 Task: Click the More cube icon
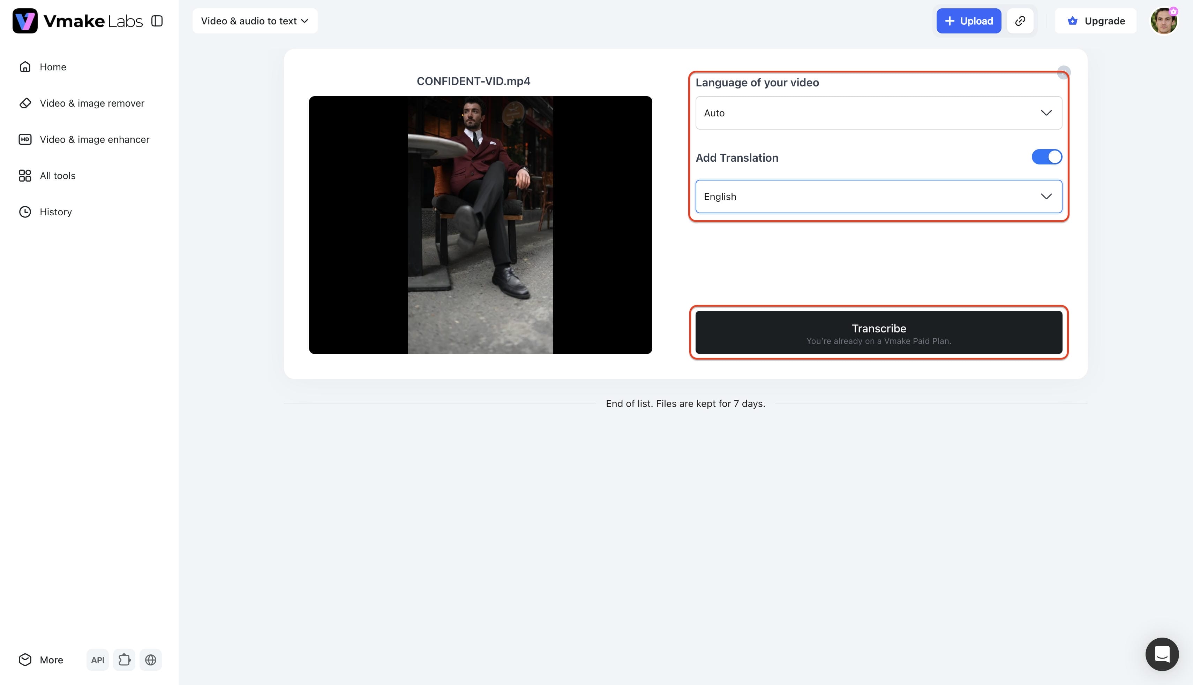click(x=25, y=660)
